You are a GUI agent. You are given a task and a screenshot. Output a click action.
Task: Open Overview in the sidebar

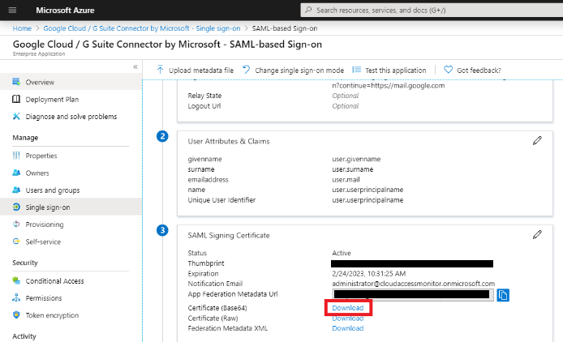coord(40,83)
